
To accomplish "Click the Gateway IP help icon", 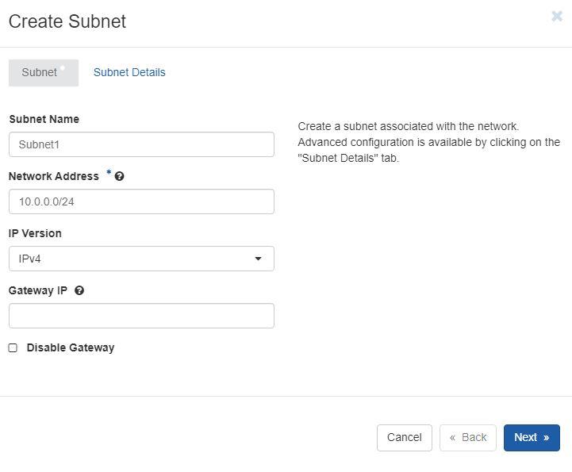I will point(79,290).
